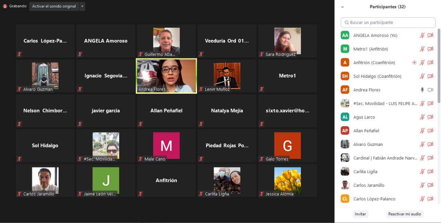Screen dimensions: 441x223
Task: Click the muted mic icon in Metro1 (Anfitrión) row
Action: (x=422, y=49)
